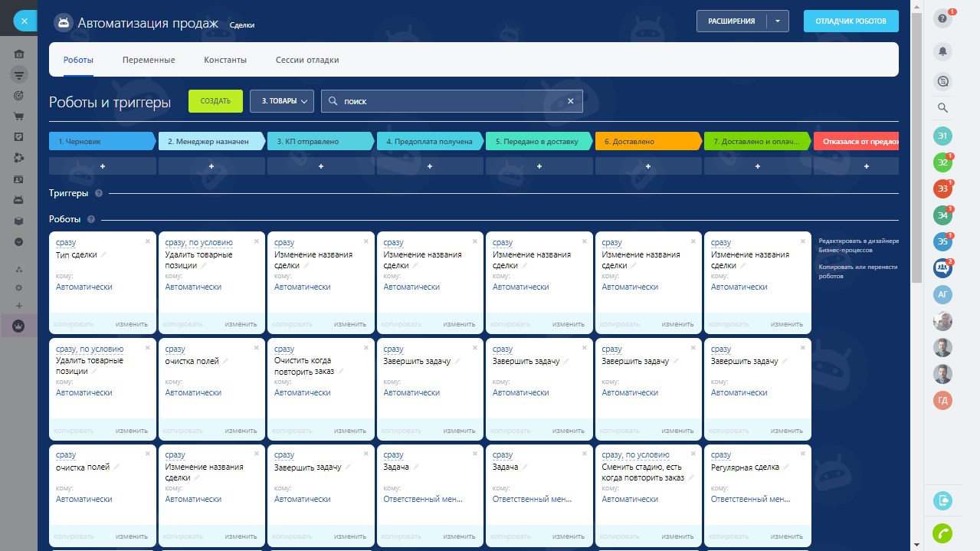
Task: Select the 1. Черновик stage
Action: click(103, 142)
